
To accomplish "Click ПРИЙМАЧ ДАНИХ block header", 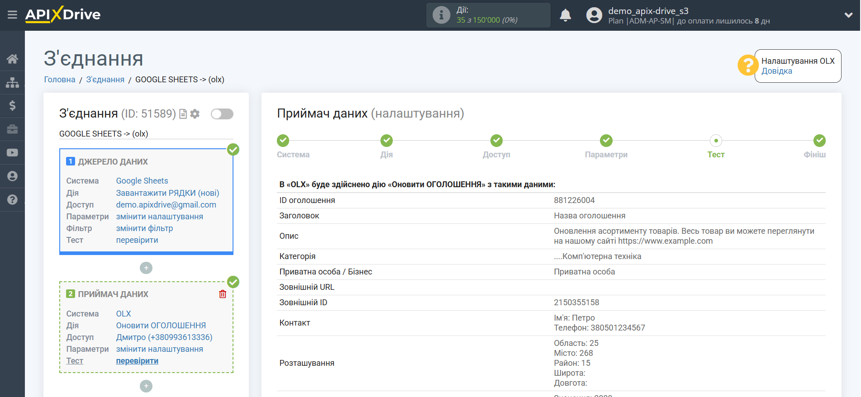I will [113, 294].
